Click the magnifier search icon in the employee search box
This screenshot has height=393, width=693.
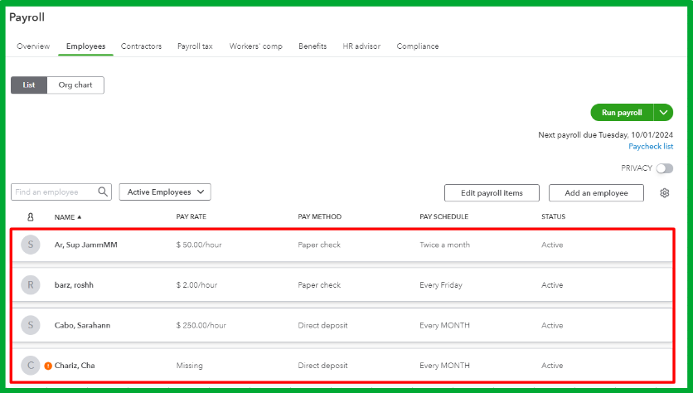point(103,192)
